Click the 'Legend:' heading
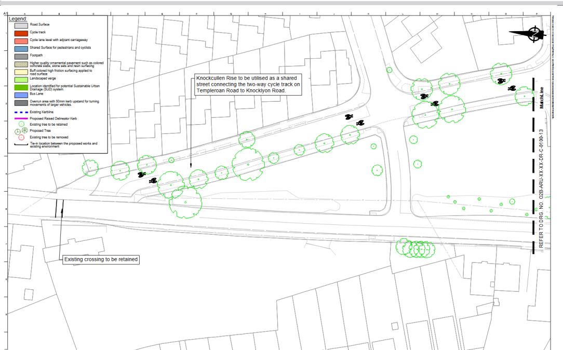563x350 pixels. (18, 19)
